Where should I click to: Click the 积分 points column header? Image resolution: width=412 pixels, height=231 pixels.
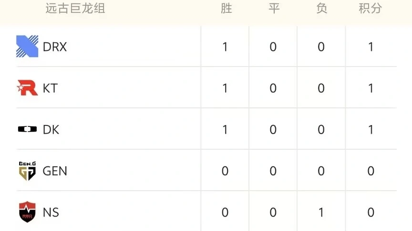pos(370,9)
